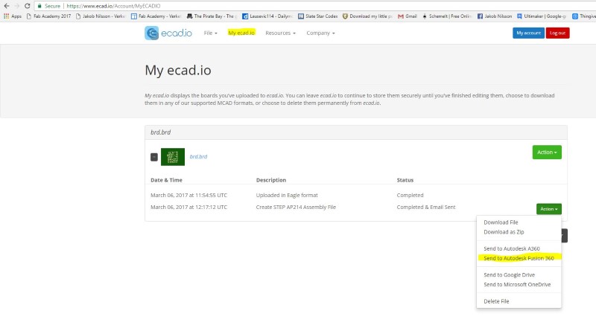Open Jakob Nilsson Facebook bookmark
The height and width of the screenshot is (328, 596).
coord(495,16)
